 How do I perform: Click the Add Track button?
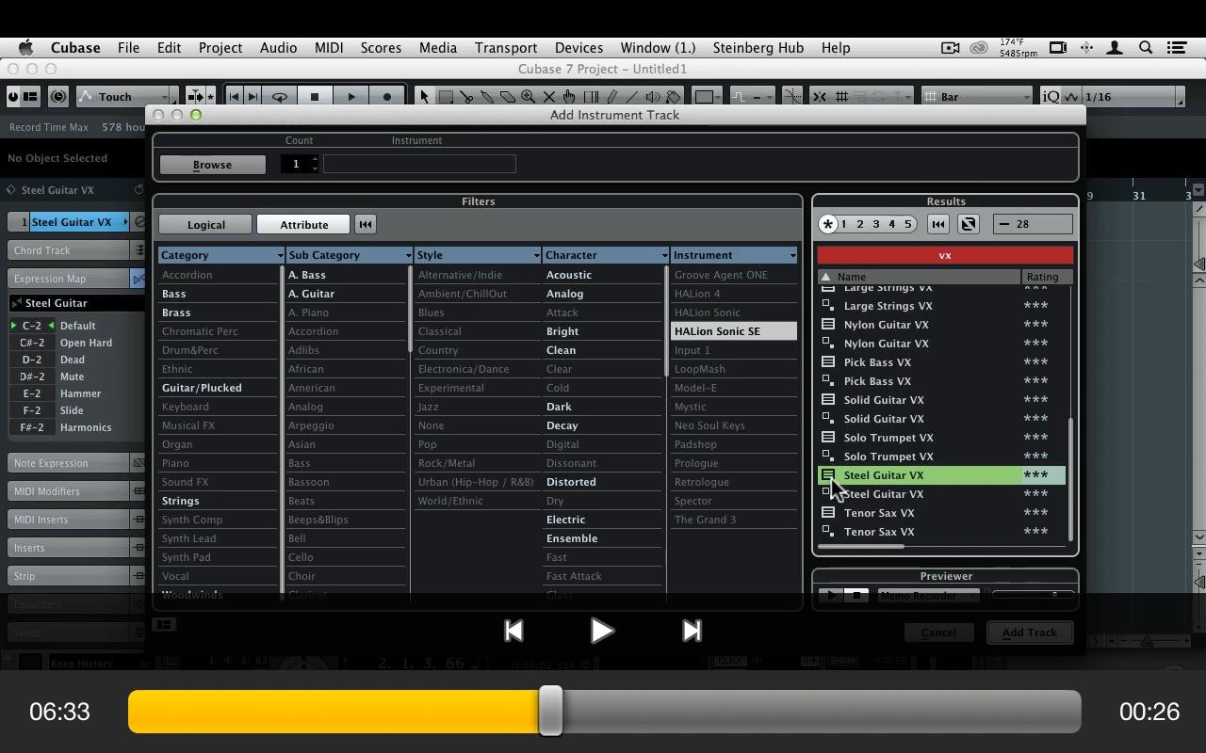click(x=1030, y=633)
